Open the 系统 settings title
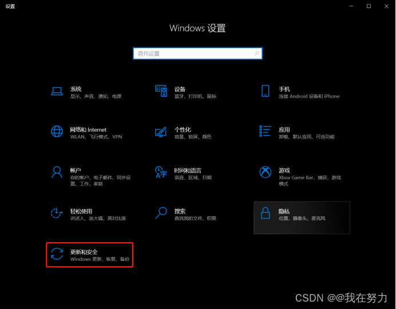Viewport: 396px width, 309px height. [x=76, y=89]
